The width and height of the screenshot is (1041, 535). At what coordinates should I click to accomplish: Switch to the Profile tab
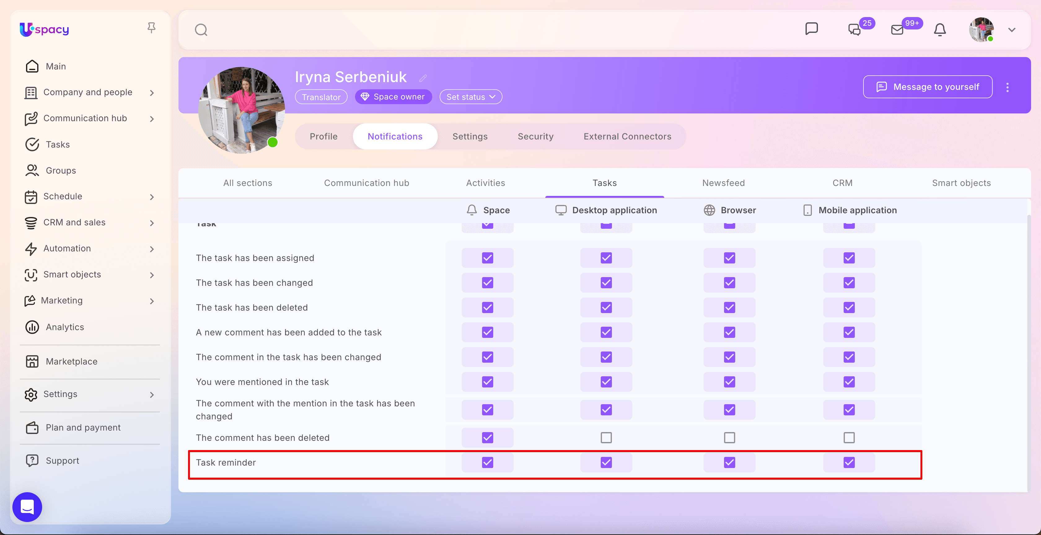(x=323, y=136)
